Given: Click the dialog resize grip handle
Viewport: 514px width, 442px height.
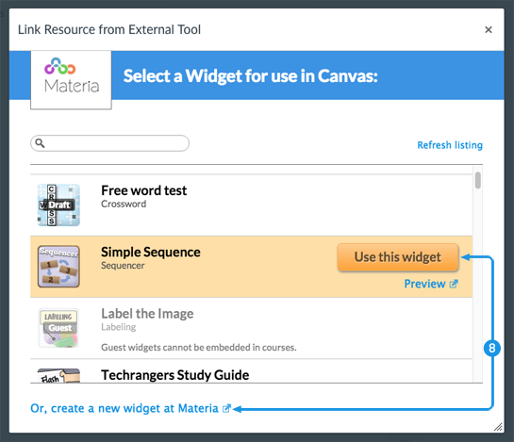Looking at the screenshot, I should pyautogui.click(x=498, y=427).
